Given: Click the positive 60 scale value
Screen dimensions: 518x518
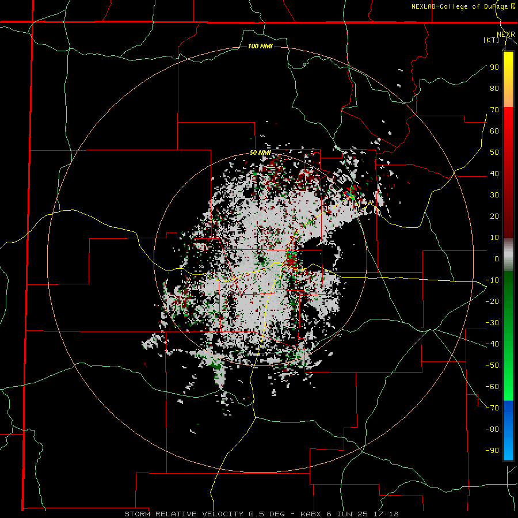Looking at the screenshot, I should [494, 131].
